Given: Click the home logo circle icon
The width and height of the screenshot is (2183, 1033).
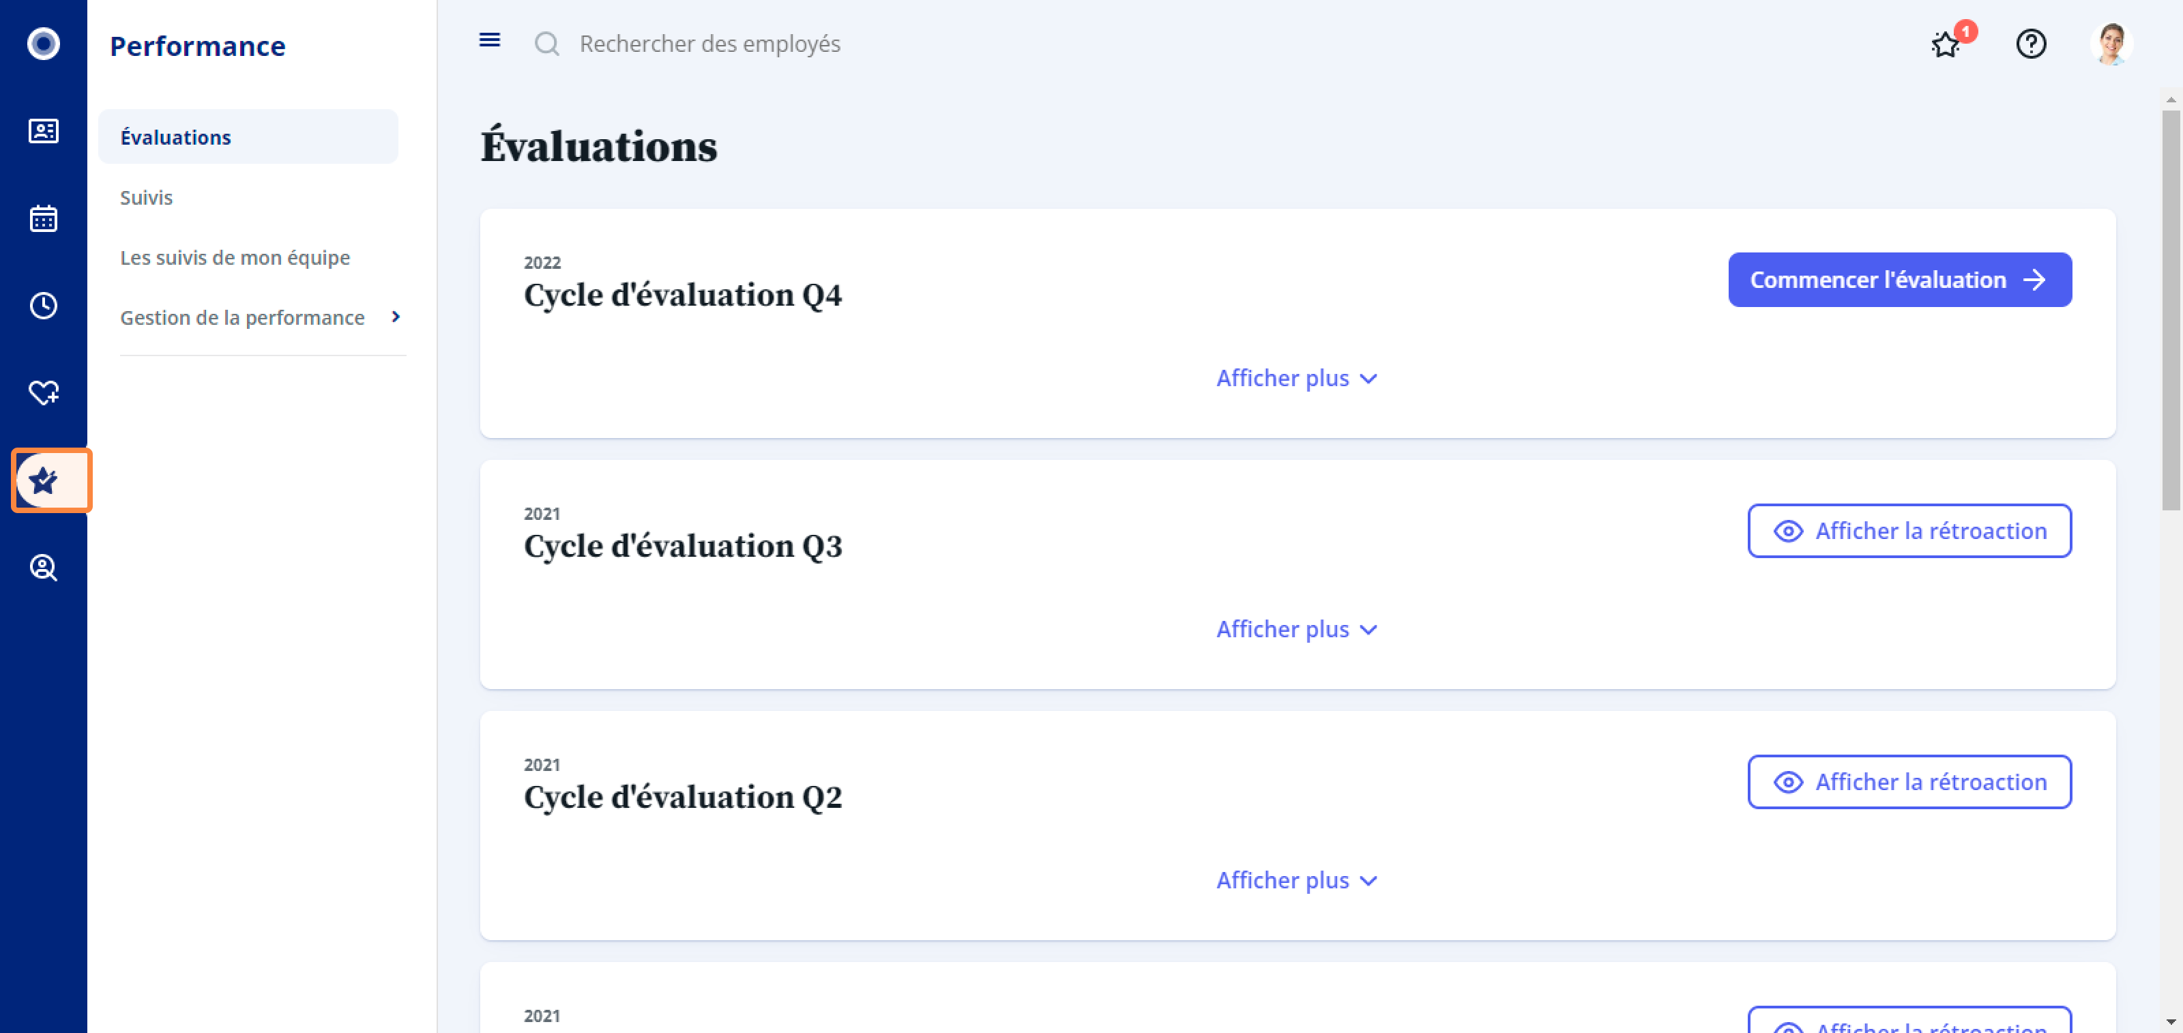Looking at the screenshot, I should (x=43, y=43).
